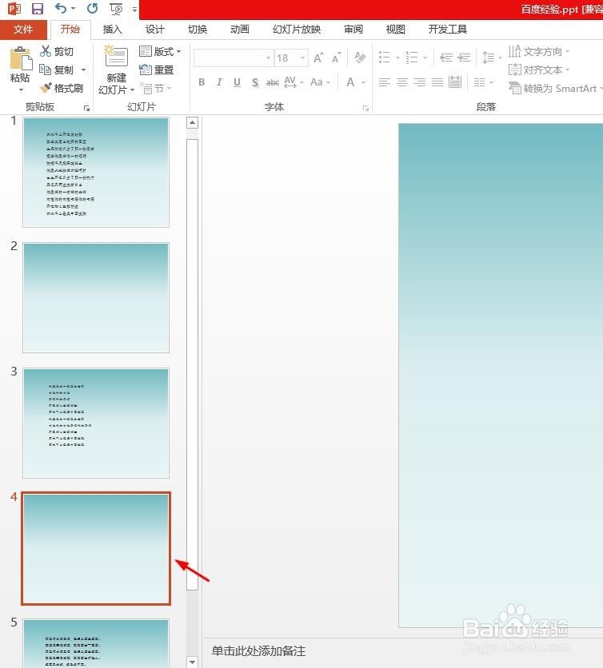Toggle strikethrough abc
The image size is (603, 668).
tap(273, 82)
